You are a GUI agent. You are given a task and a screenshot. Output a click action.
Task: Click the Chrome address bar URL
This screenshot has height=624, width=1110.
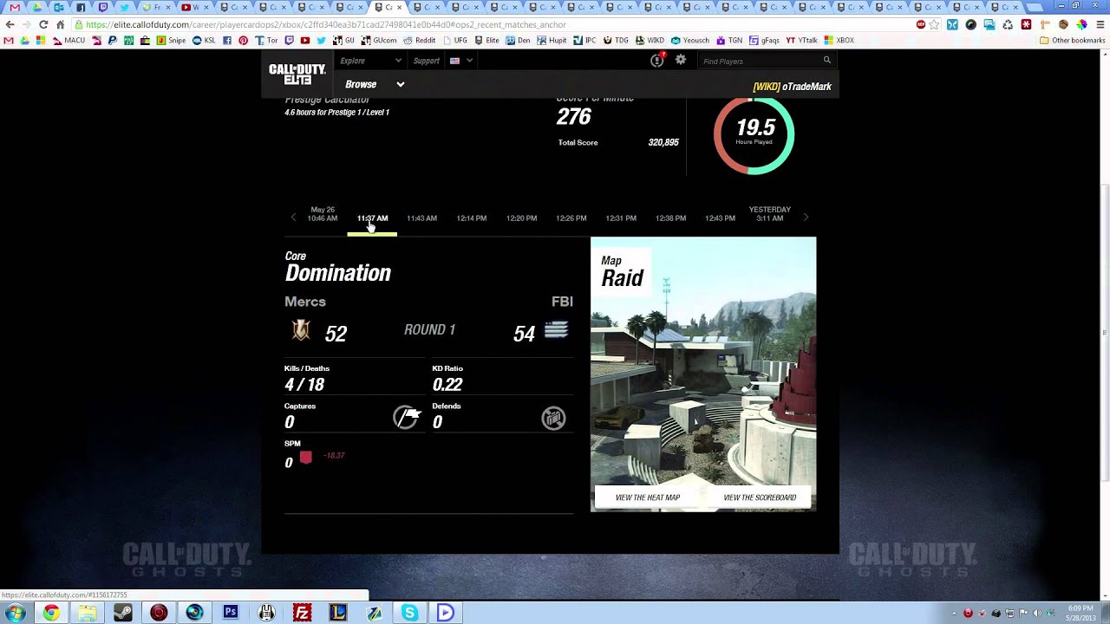326,24
